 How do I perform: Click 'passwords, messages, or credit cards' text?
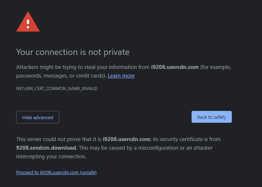coord(60,76)
